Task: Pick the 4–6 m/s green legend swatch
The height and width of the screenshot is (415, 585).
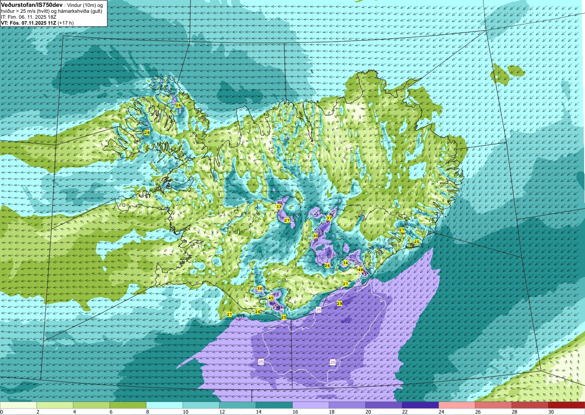Action: (x=91, y=405)
